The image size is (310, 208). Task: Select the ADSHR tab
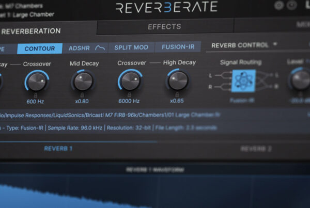pyautogui.click(x=85, y=48)
